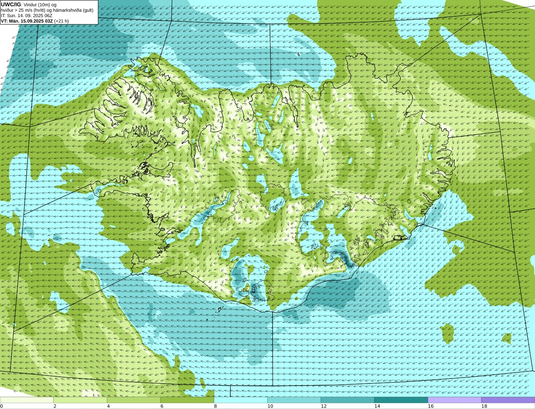The height and width of the screenshot is (409, 535).
Task: Click the 12–14 m/s teal legend swatch
Action: (348, 400)
